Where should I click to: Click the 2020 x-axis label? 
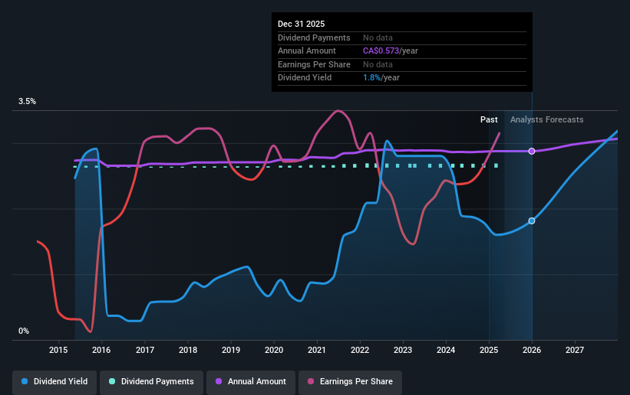pyautogui.click(x=274, y=350)
